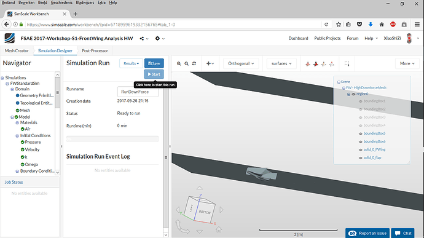Viewport: 424px width, 238px height.
Task: Click the browser reload icon
Action: 326,25
